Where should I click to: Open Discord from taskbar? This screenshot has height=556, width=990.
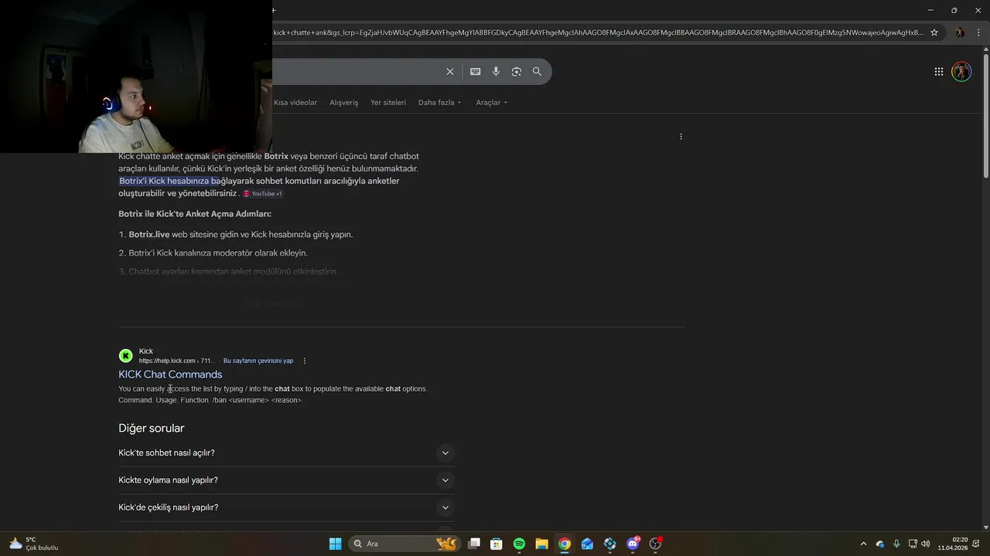pyautogui.click(x=633, y=544)
